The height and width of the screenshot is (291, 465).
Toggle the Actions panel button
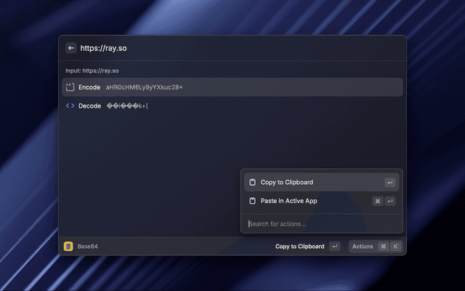pyautogui.click(x=363, y=247)
